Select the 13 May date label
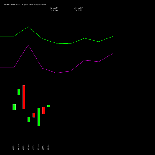 [x=13, y=147]
